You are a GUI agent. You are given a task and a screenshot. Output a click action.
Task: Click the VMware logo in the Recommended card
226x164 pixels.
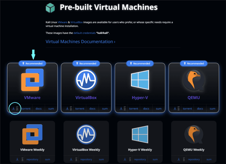pos(32,80)
